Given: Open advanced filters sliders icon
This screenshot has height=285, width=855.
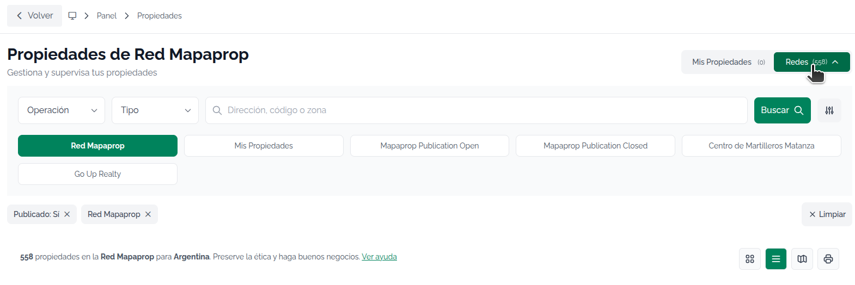Looking at the screenshot, I should click(829, 110).
